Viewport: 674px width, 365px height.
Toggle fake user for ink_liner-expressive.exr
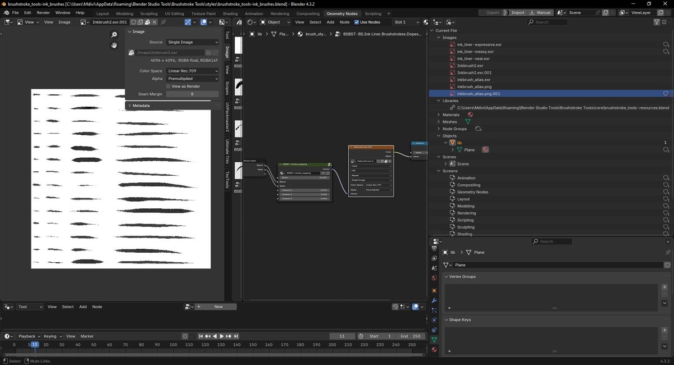[666, 44]
